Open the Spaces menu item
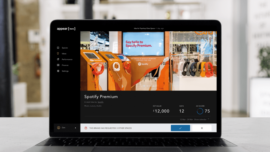270x152 pixels. coord(65,48)
